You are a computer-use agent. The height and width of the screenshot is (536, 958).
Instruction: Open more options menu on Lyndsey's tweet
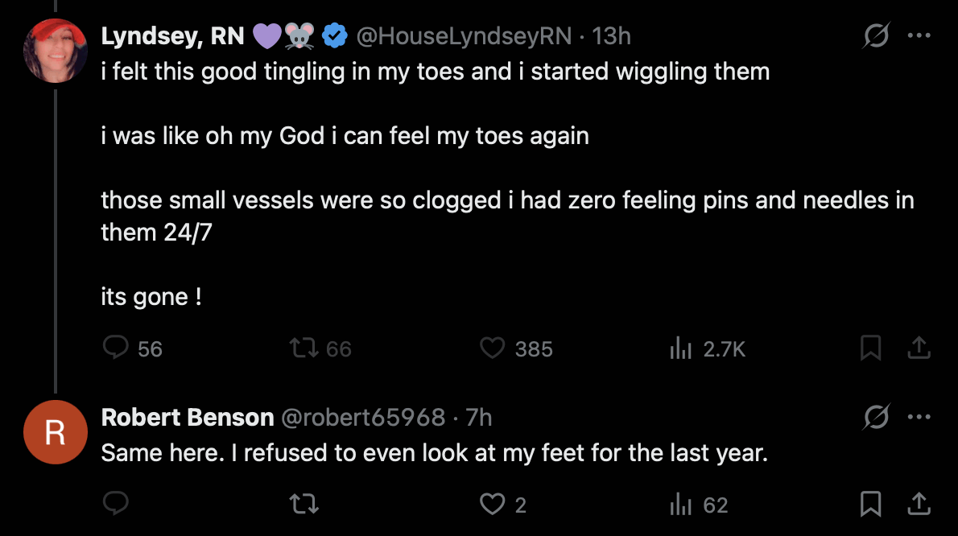coord(919,36)
